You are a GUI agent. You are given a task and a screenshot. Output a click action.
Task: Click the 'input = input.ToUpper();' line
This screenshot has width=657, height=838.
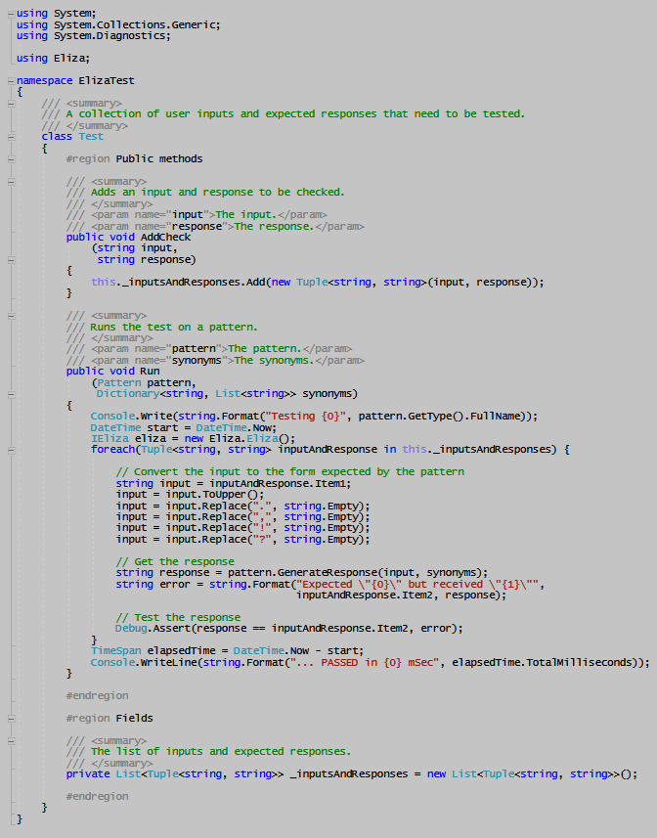(x=190, y=495)
